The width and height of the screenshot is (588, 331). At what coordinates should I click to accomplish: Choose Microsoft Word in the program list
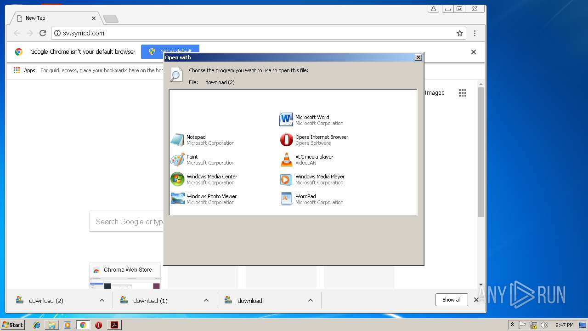point(311,120)
